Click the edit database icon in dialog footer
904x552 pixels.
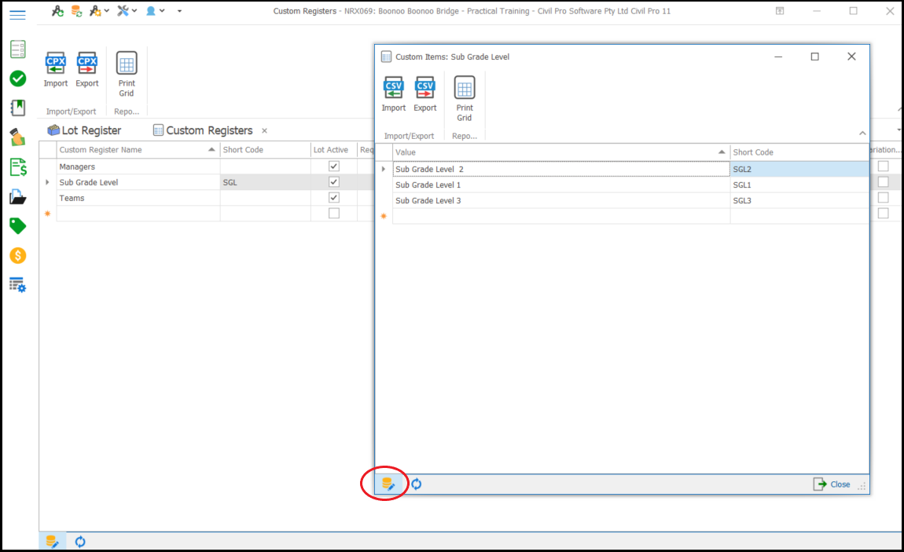click(388, 484)
